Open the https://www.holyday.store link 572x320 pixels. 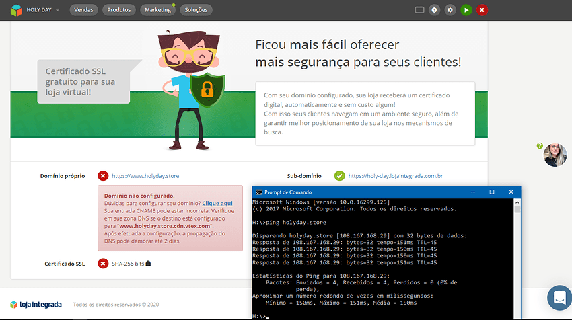click(145, 176)
